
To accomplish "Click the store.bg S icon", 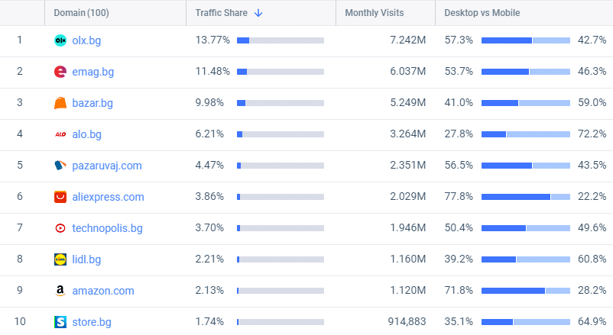I will pos(60,322).
